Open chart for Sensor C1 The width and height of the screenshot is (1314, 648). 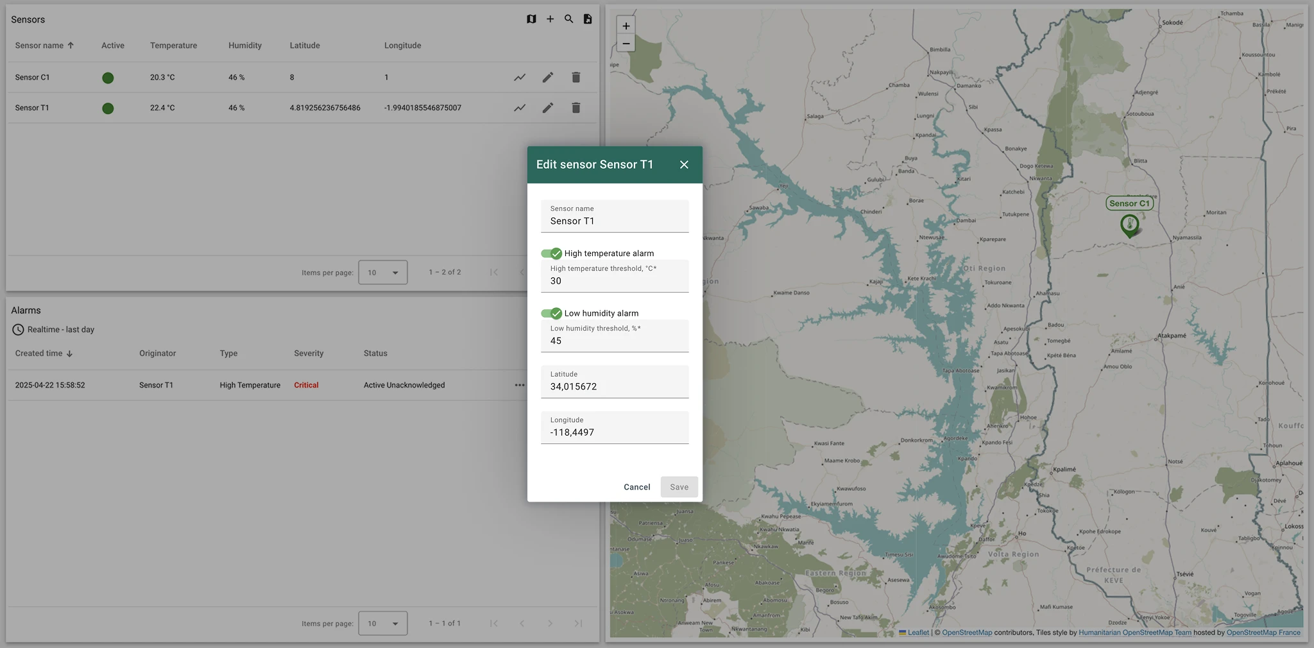tap(520, 78)
